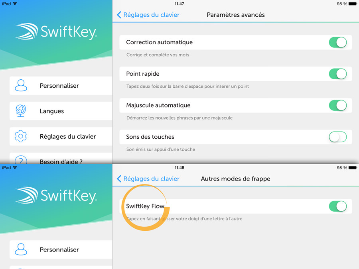Screen dimensions: 359x269
Task: Tap the SwiftKey logo in the top screenshot
Action: tap(56, 31)
